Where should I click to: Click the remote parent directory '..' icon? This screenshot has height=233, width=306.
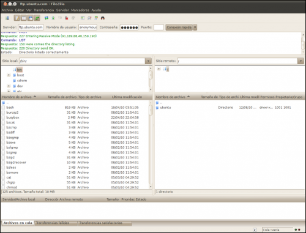(157, 103)
